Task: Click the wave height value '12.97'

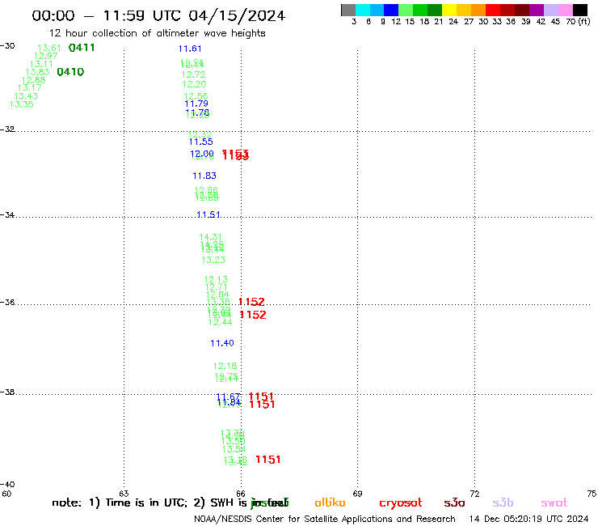Action: (x=46, y=56)
